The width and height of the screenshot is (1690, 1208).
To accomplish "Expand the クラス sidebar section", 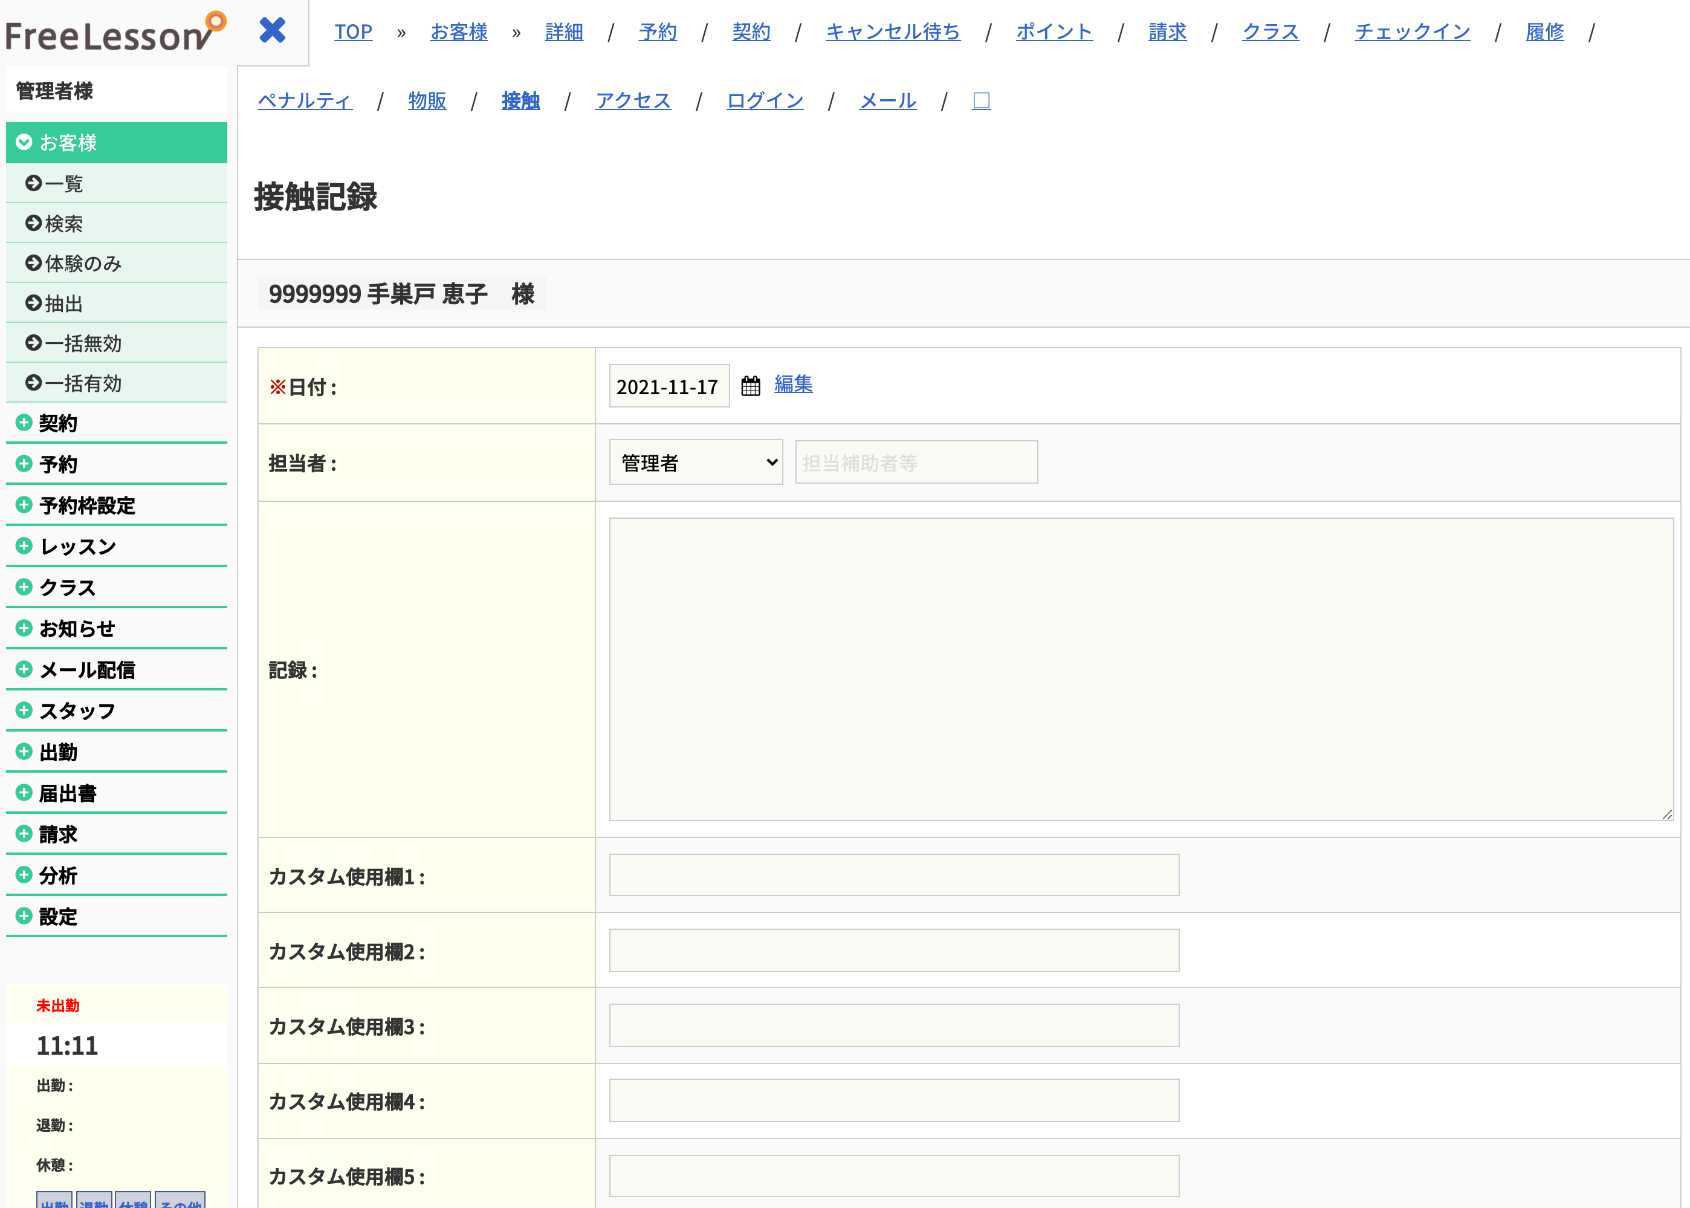I will point(116,588).
